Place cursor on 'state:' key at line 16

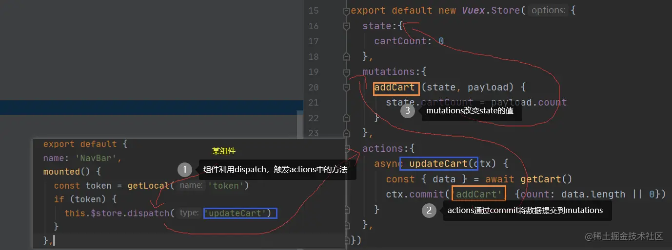380,26
